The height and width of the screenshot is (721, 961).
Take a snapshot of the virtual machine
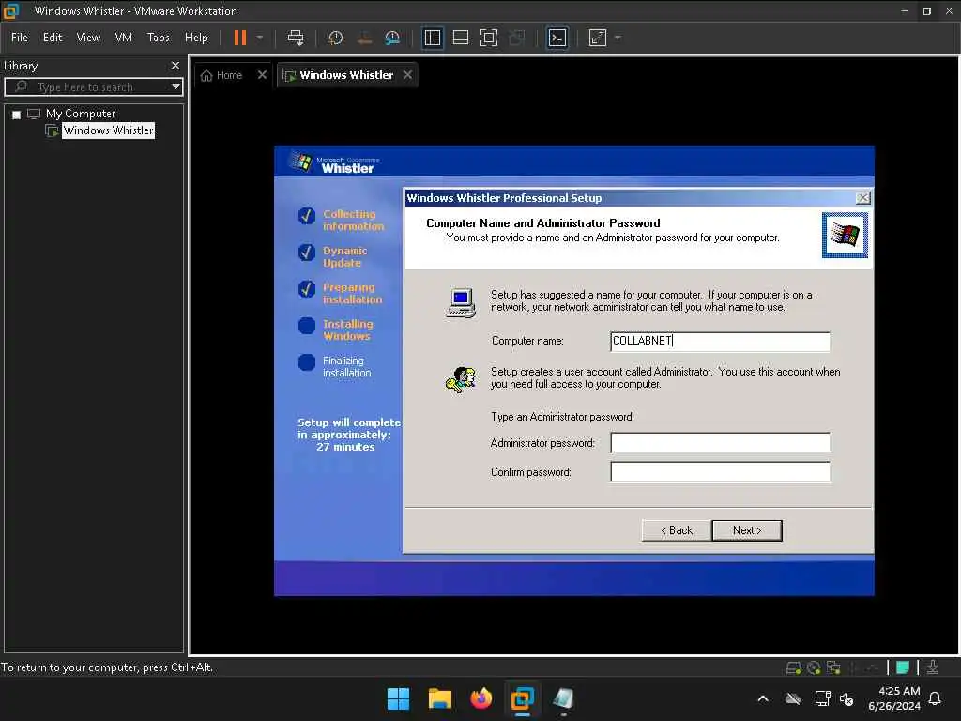pyautogui.click(x=335, y=38)
